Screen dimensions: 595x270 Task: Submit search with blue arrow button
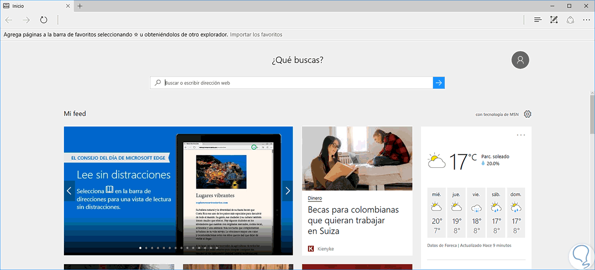click(x=439, y=83)
